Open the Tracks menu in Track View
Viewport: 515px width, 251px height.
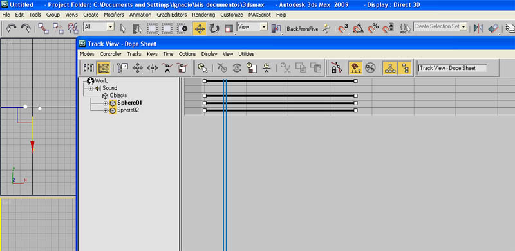(135, 54)
